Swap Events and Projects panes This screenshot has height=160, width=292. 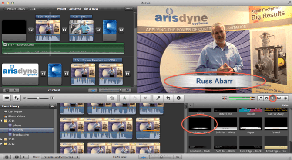click(17, 98)
